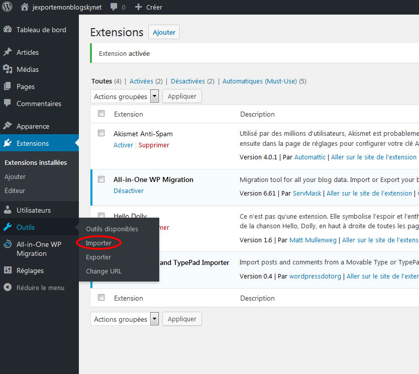
Task: Filter by Désactivées extensions
Action: [x=188, y=81]
